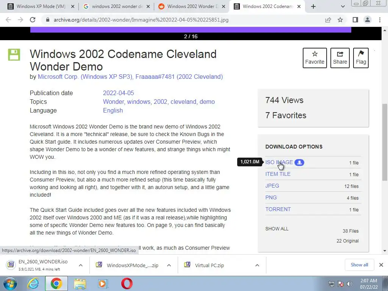
Task: Open the cleveland topic link
Action: point(183,102)
